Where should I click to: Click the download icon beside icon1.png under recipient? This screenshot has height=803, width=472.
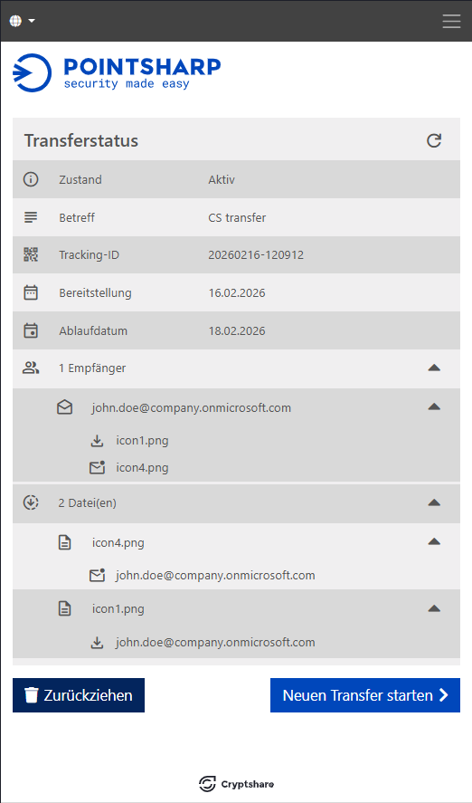point(97,440)
